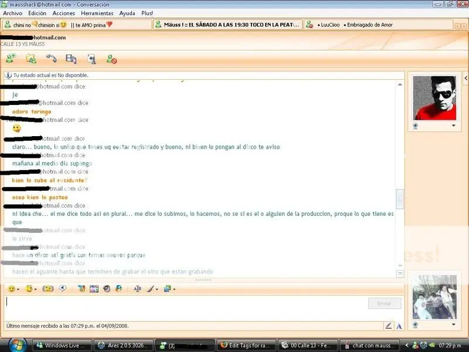Switch to the 'chimi no chimisin si' conversation tab
This screenshot has height=352, width=469.
point(77,25)
